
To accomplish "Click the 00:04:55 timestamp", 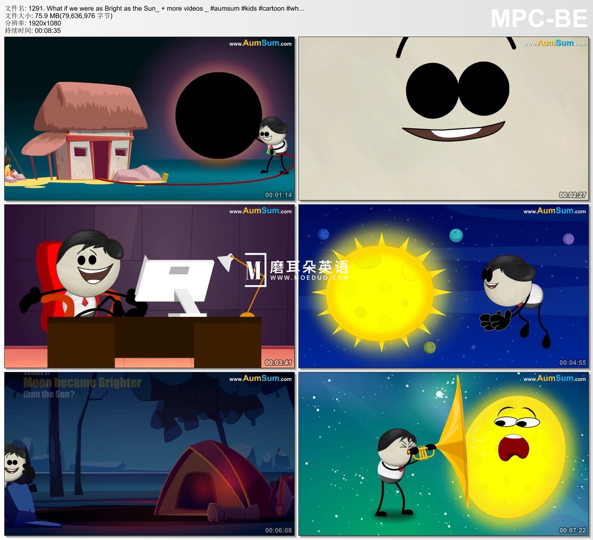I will tap(573, 363).
